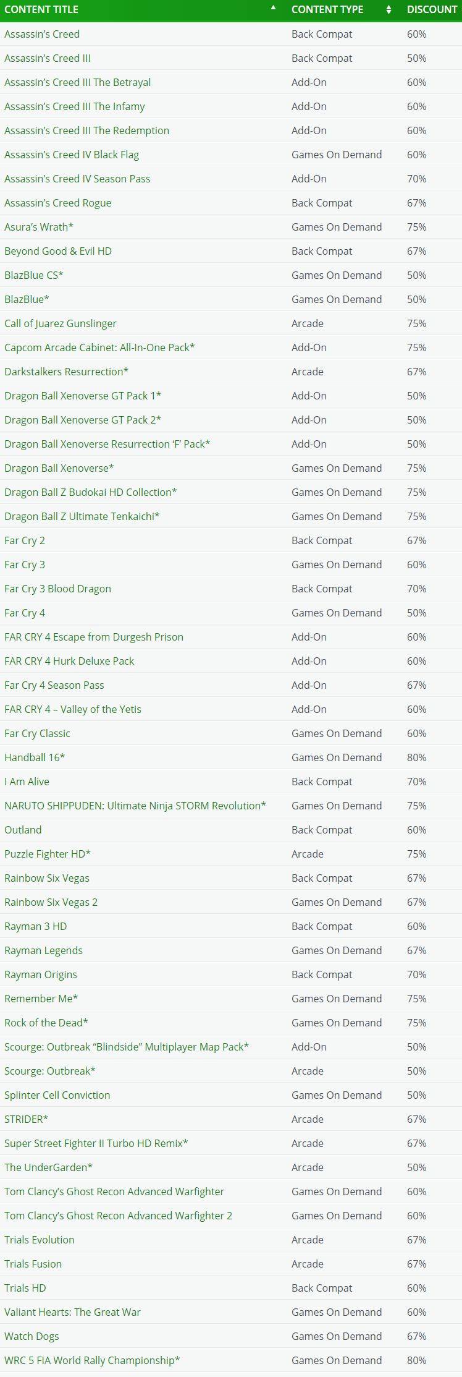Sort table by Discount column
The height and width of the screenshot is (1377, 462).
tap(432, 9)
